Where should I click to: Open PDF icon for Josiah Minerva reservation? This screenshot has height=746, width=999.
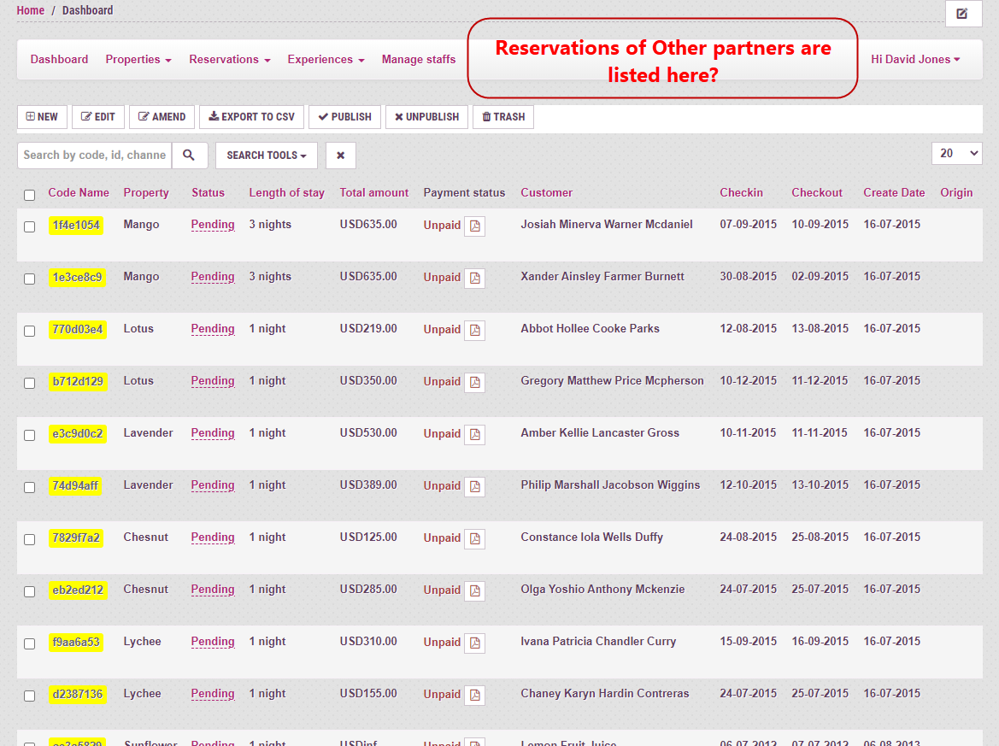pos(474,226)
